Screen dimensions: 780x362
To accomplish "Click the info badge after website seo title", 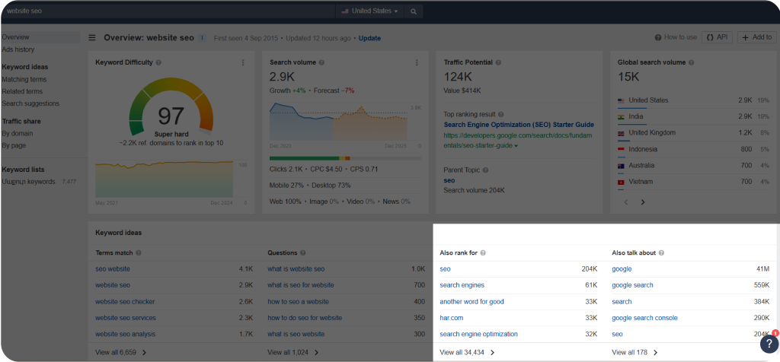I will [202, 38].
